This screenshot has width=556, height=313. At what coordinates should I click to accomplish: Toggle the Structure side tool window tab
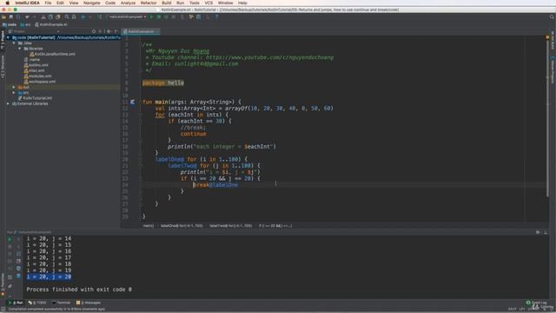pos(3,67)
